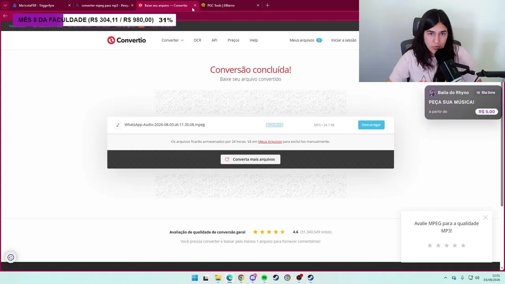505x284 pixels.
Task: Show hidden system tray icons
Action: coord(445,278)
